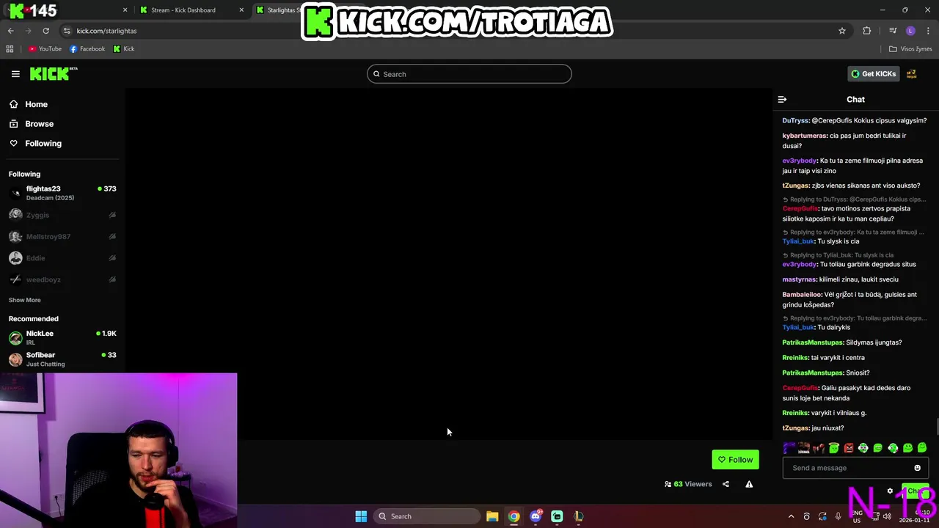Open the Kick bookmark
The height and width of the screenshot is (528, 939).
point(124,49)
